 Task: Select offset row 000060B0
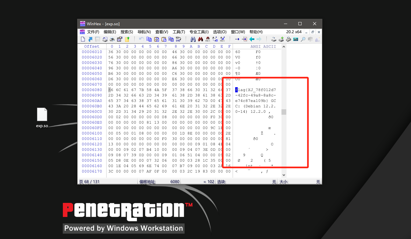92,106
